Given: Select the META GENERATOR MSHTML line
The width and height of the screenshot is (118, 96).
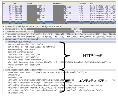Looking at the screenshot, I should pyautogui.click(x=46, y=88).
